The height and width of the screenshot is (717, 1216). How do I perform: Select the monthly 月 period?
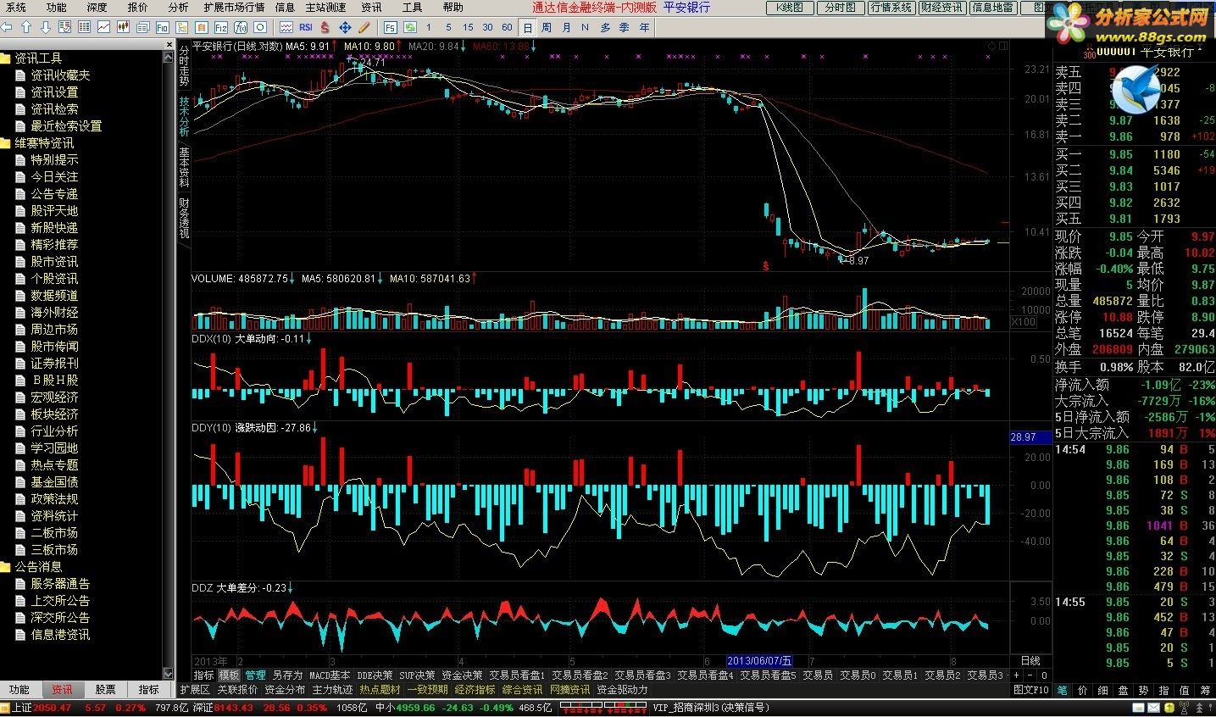pos(566,27)
